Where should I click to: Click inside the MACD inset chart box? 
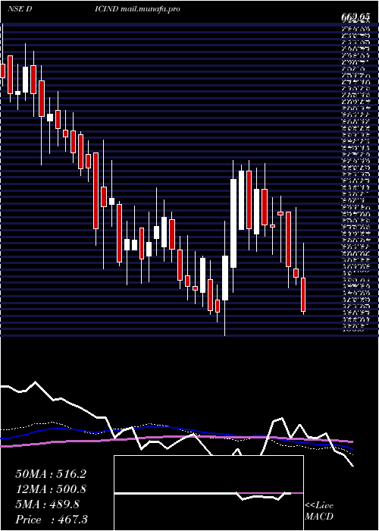[x=208, y=493]
